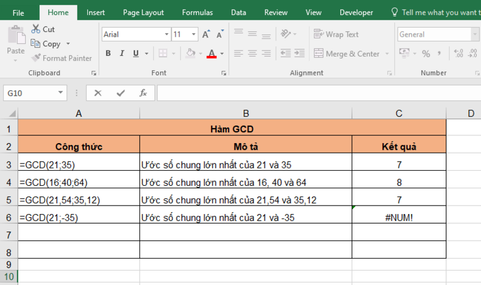The width and height of the screenshot is (481, 285).
Task: Open Font settings dialog launcher
Action: [224, 73]
